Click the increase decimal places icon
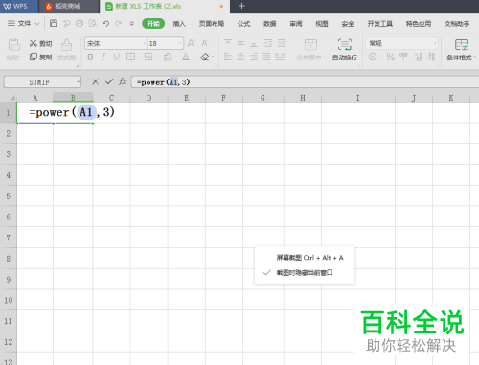This screenshot has height=365, width=479. coord(419,57)
